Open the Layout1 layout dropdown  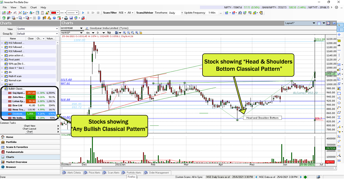click(x=314, y=23)
